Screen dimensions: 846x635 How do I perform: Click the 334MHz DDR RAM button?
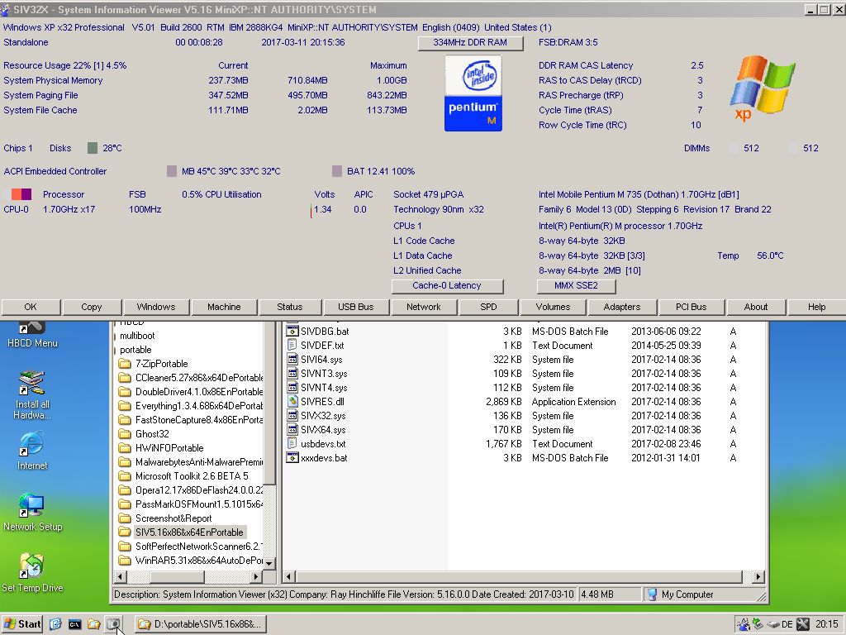coord(470,43)
